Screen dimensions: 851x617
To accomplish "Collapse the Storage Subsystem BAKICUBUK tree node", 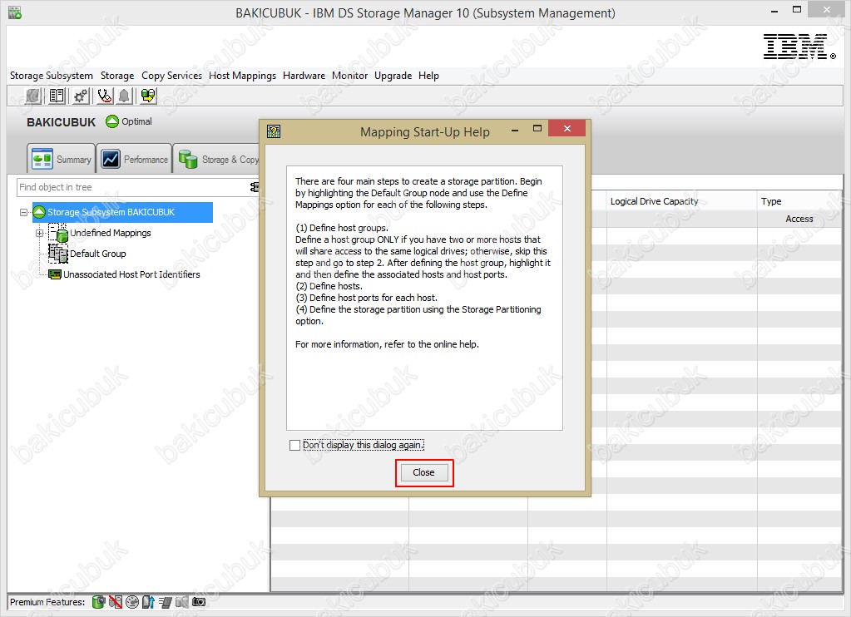I will 23,212.
